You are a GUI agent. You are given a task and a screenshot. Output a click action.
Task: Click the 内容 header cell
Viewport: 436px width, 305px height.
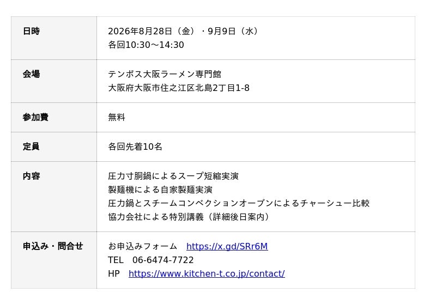pyautogui.click(x=54, y=197)
